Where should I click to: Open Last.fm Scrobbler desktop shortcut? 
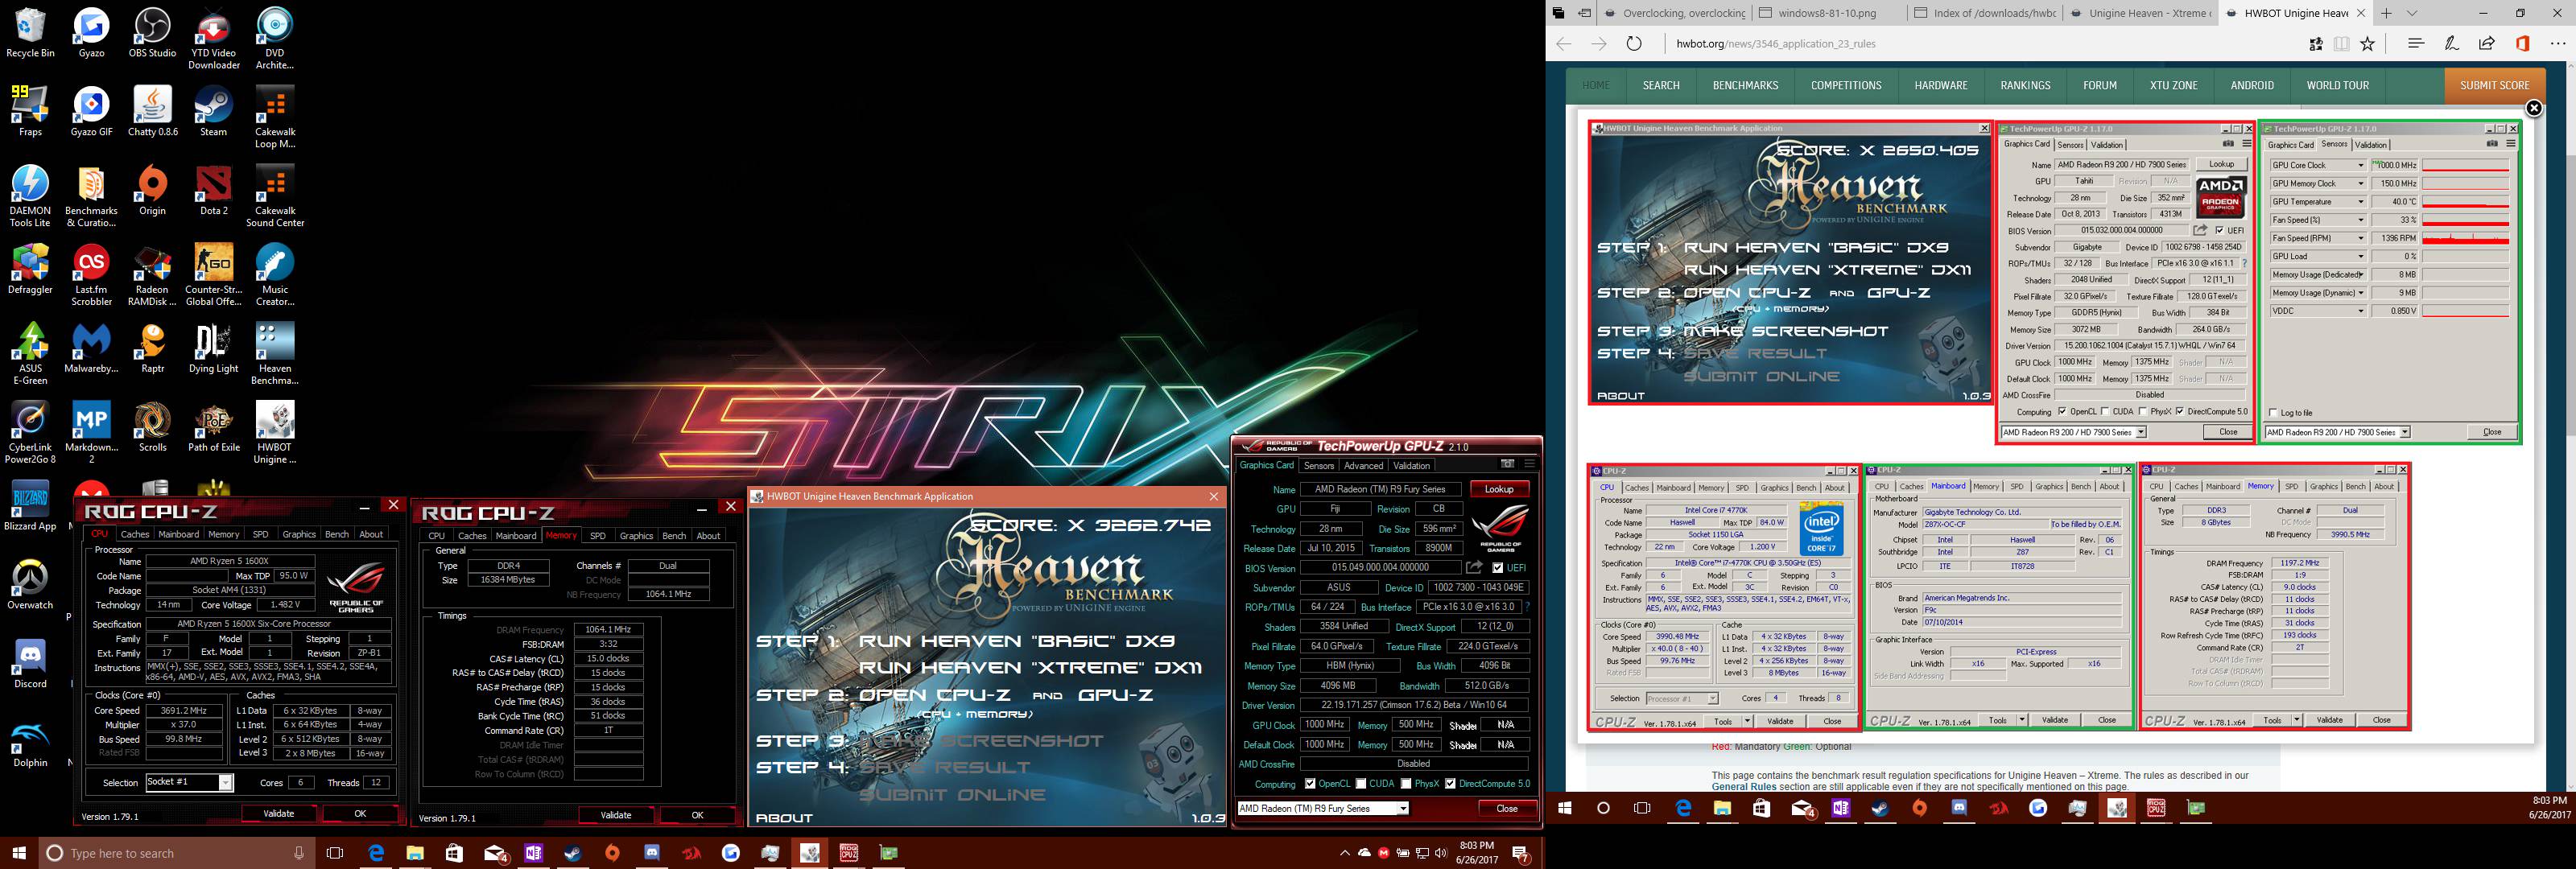pyautogui.click(x=91, y=275)
